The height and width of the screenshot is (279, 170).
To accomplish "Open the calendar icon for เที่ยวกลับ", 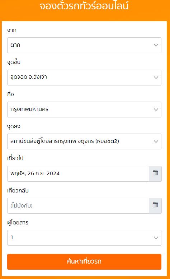I will 155,206.
